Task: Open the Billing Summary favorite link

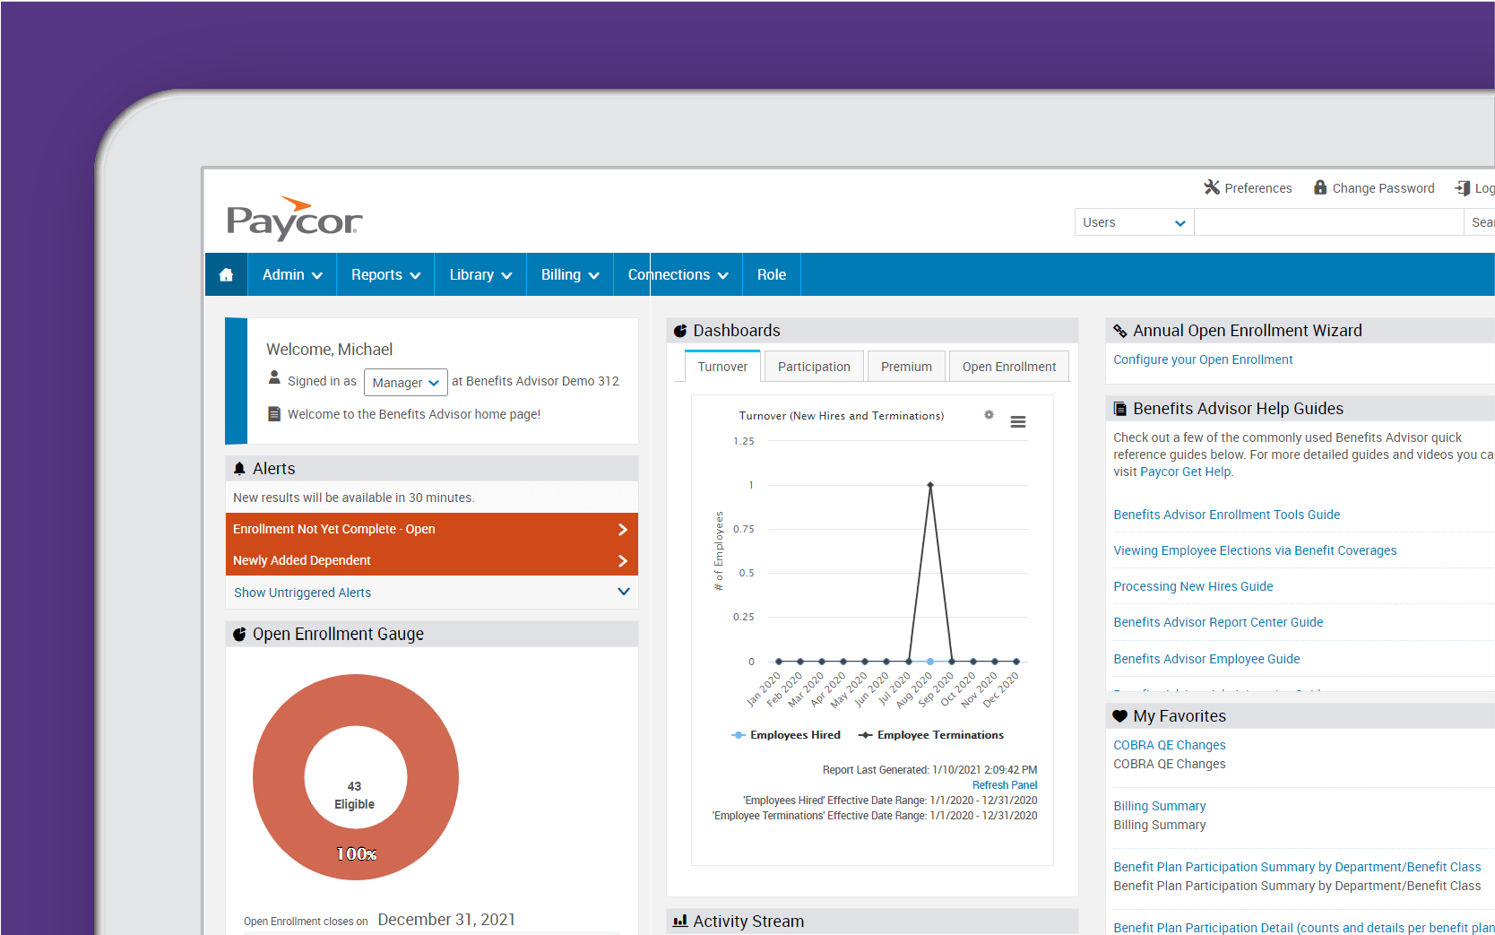Action: click(x=1160, y=806)
